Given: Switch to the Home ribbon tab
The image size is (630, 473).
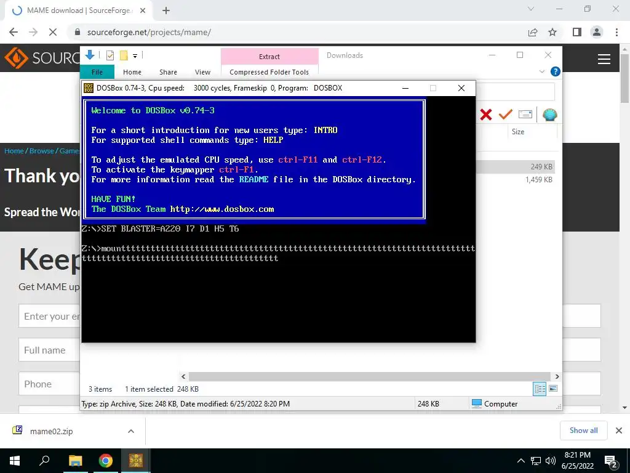Looking at the screenshot, I should [132, 72].
